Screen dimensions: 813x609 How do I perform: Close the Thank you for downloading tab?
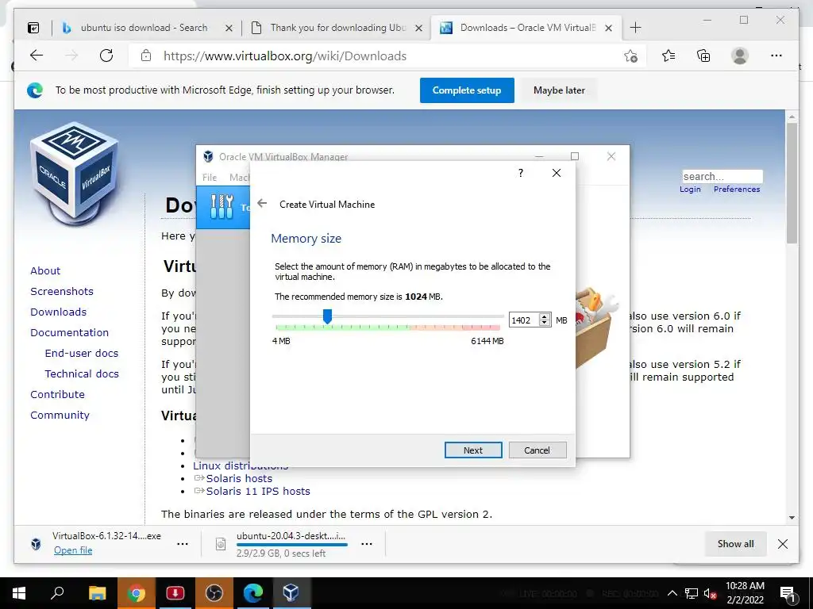418,28
